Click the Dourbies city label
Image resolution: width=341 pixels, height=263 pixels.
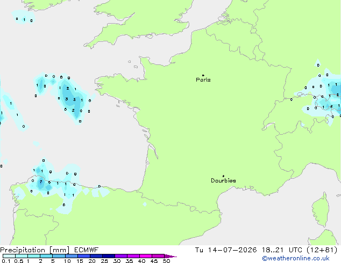[x=223, y=180]
